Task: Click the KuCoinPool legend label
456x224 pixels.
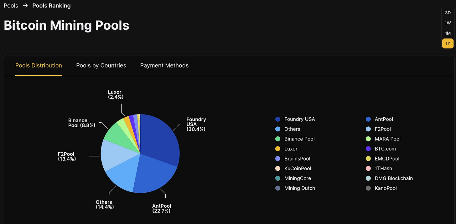Action: tap(298, 168)
